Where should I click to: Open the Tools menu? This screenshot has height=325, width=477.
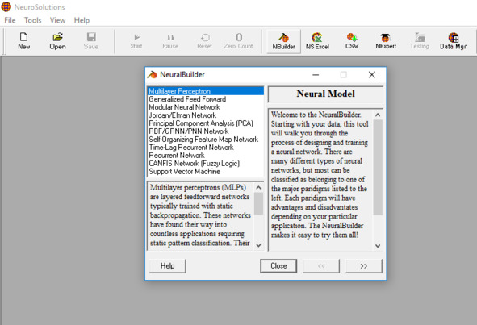pyautogui.click(x=32, y=20)
